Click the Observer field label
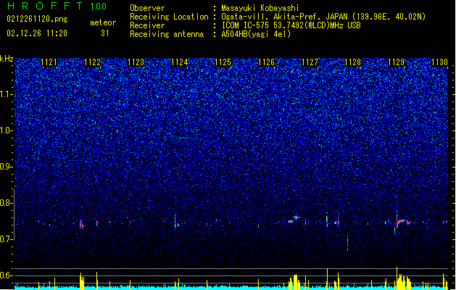456x290 pixels. [x=147, y=8]
